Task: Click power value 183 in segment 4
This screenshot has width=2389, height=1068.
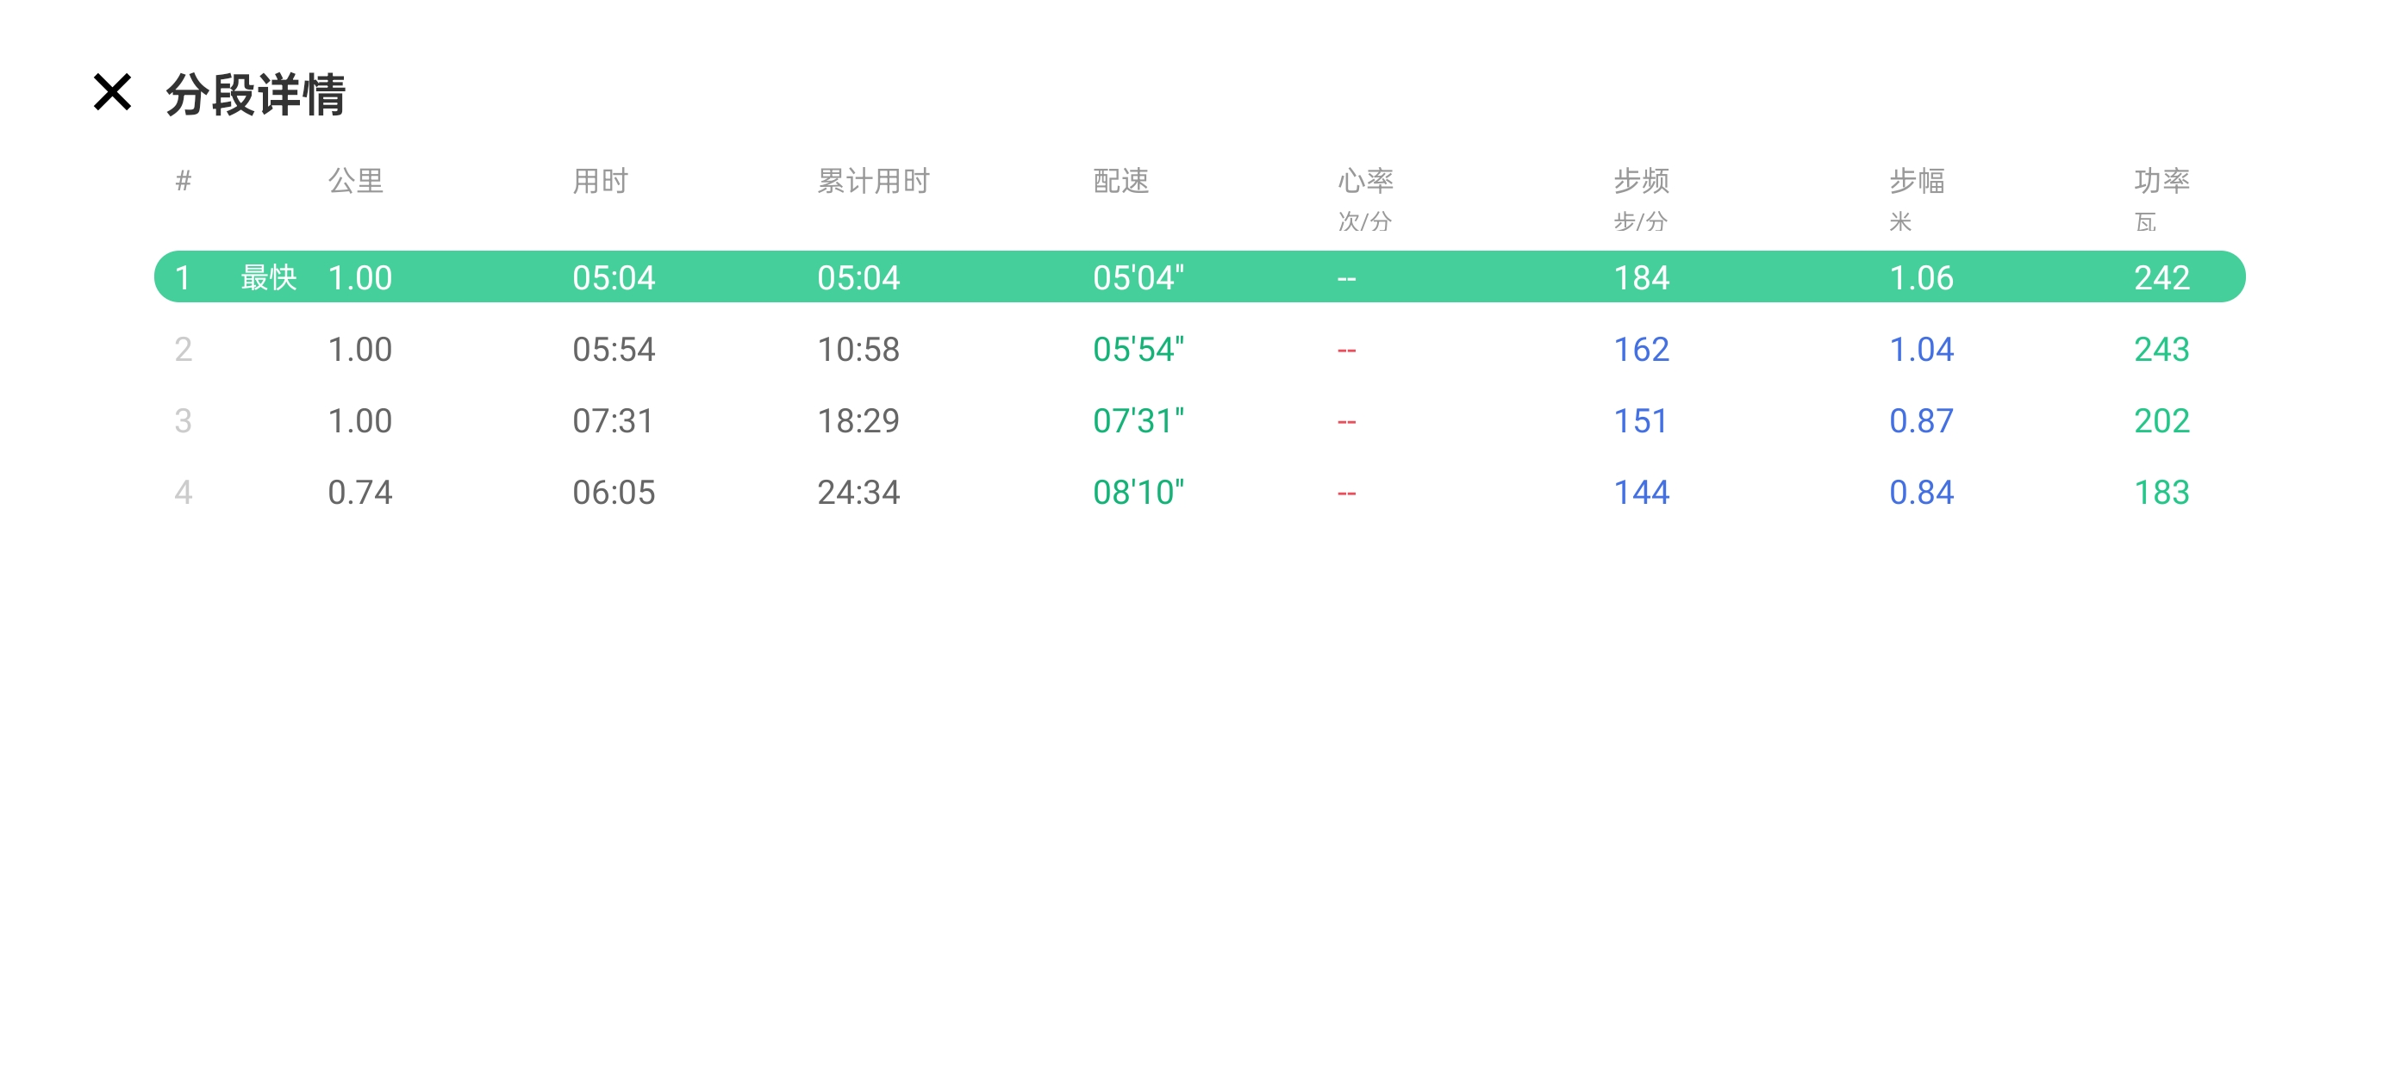Action: coord(2161,493)
